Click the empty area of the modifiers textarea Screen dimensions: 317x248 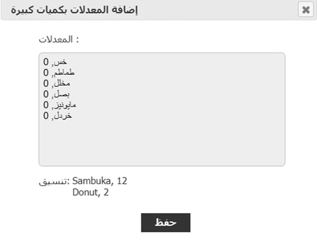[162, 142]
